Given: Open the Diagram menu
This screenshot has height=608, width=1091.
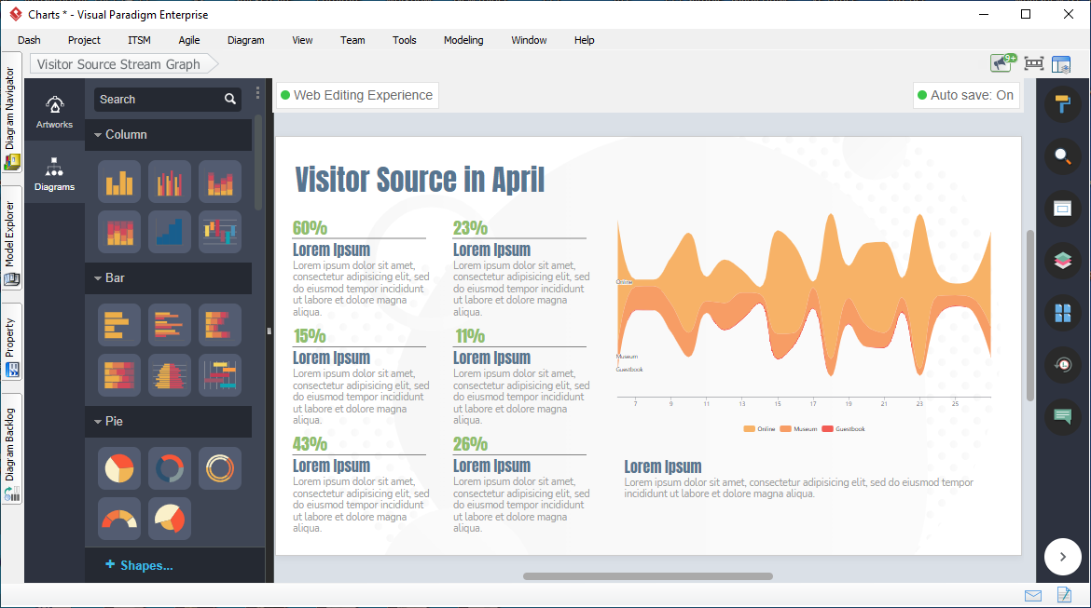Looking at the screenshot, I should click(x=245, y=40).
